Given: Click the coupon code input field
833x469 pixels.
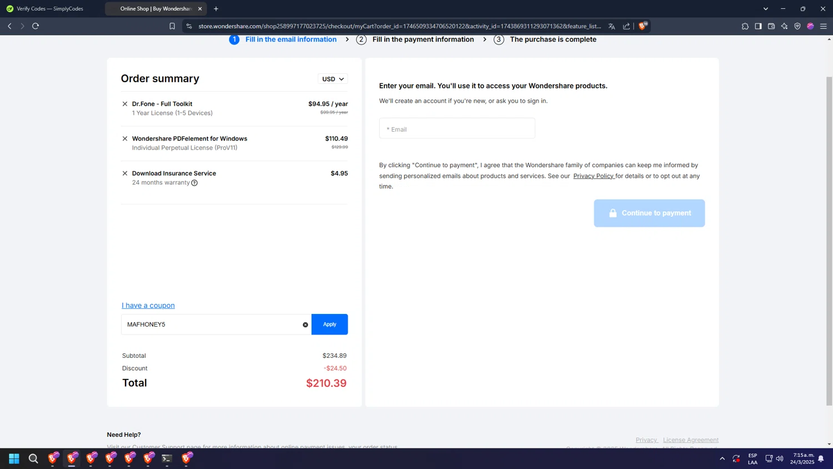Looking at the screenshot, I should [216, 325].
